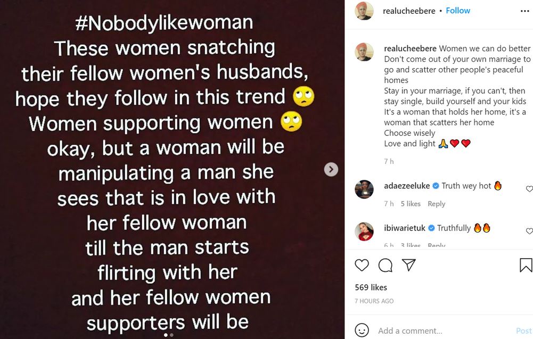Follow realucheebere
This screenshot has height=339, width=533.
[x=458, y=11]
